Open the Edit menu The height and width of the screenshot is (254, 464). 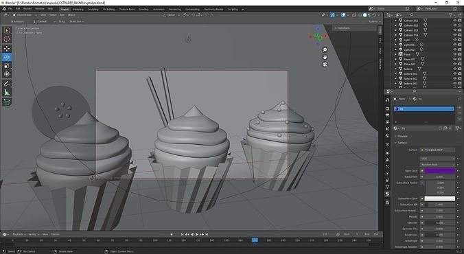click(x=18, y=9)
